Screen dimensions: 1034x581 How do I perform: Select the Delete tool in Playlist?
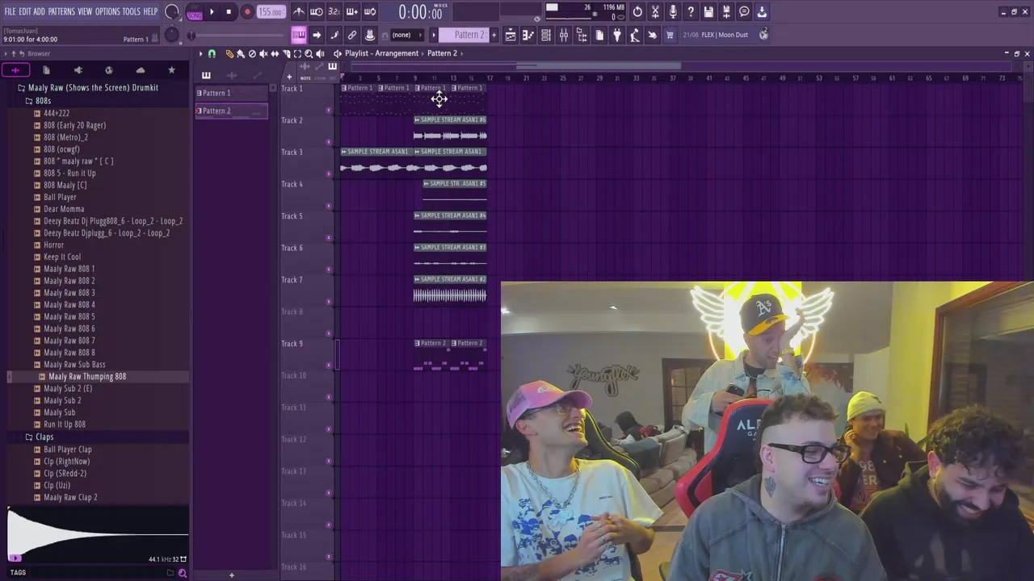[x=252, y=53]
